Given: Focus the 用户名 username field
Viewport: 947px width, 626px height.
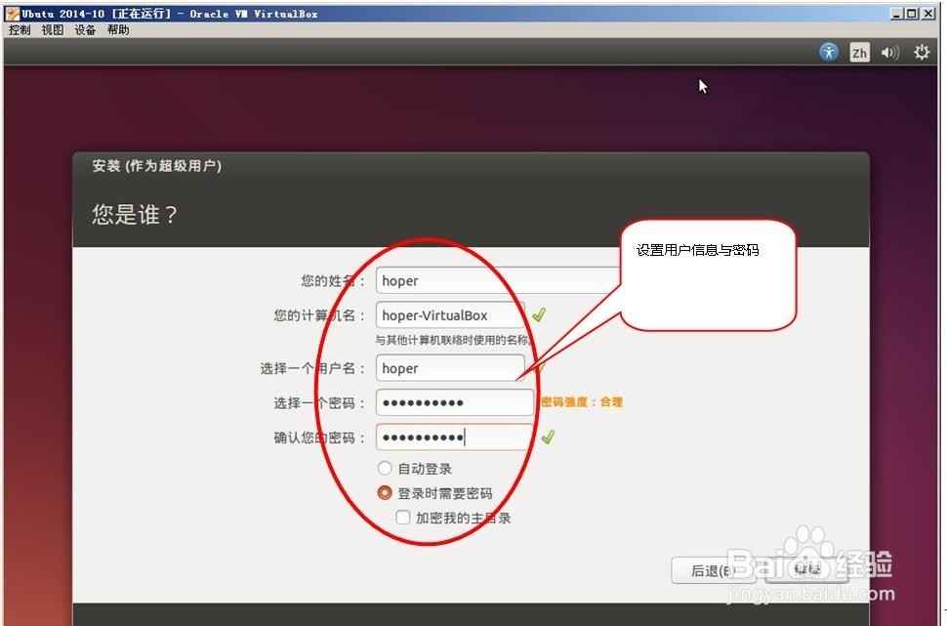Looking at the screenshot, I should [450, 368].
